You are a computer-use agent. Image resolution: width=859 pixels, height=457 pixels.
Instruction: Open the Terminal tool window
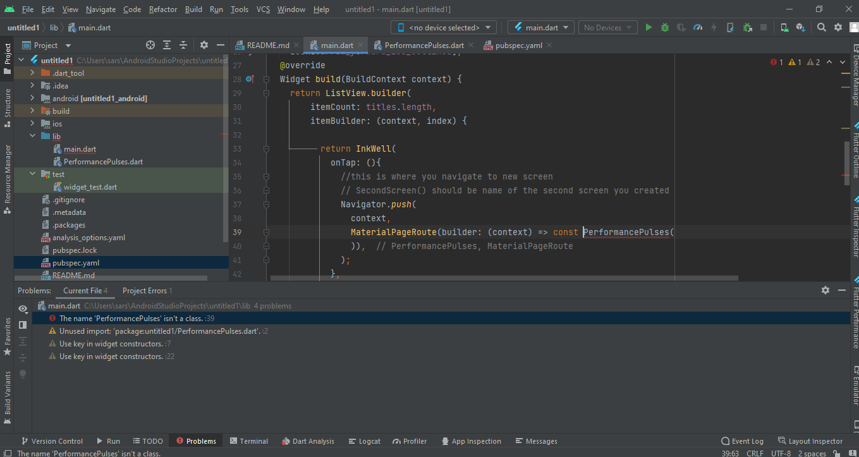click(249, 441)
